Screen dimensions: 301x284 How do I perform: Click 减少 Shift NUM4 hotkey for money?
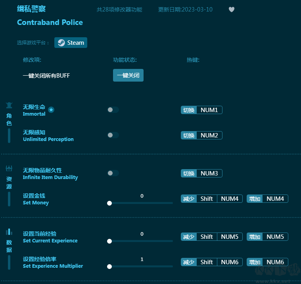(211, 198)
